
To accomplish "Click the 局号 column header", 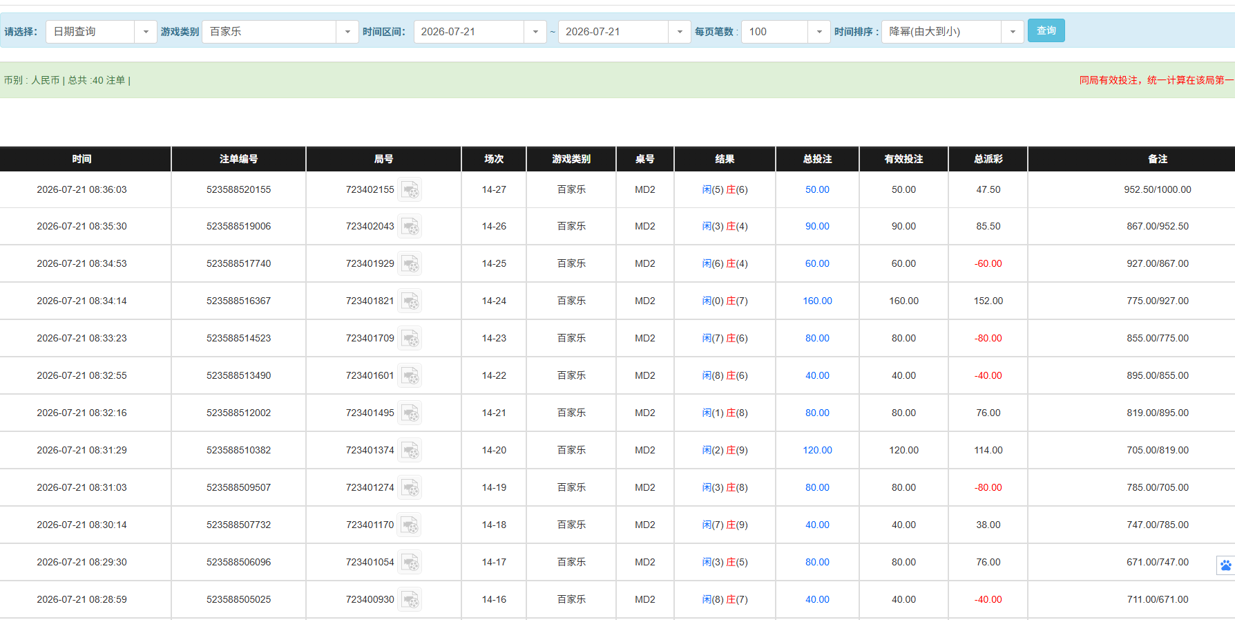I will point(383,159).
